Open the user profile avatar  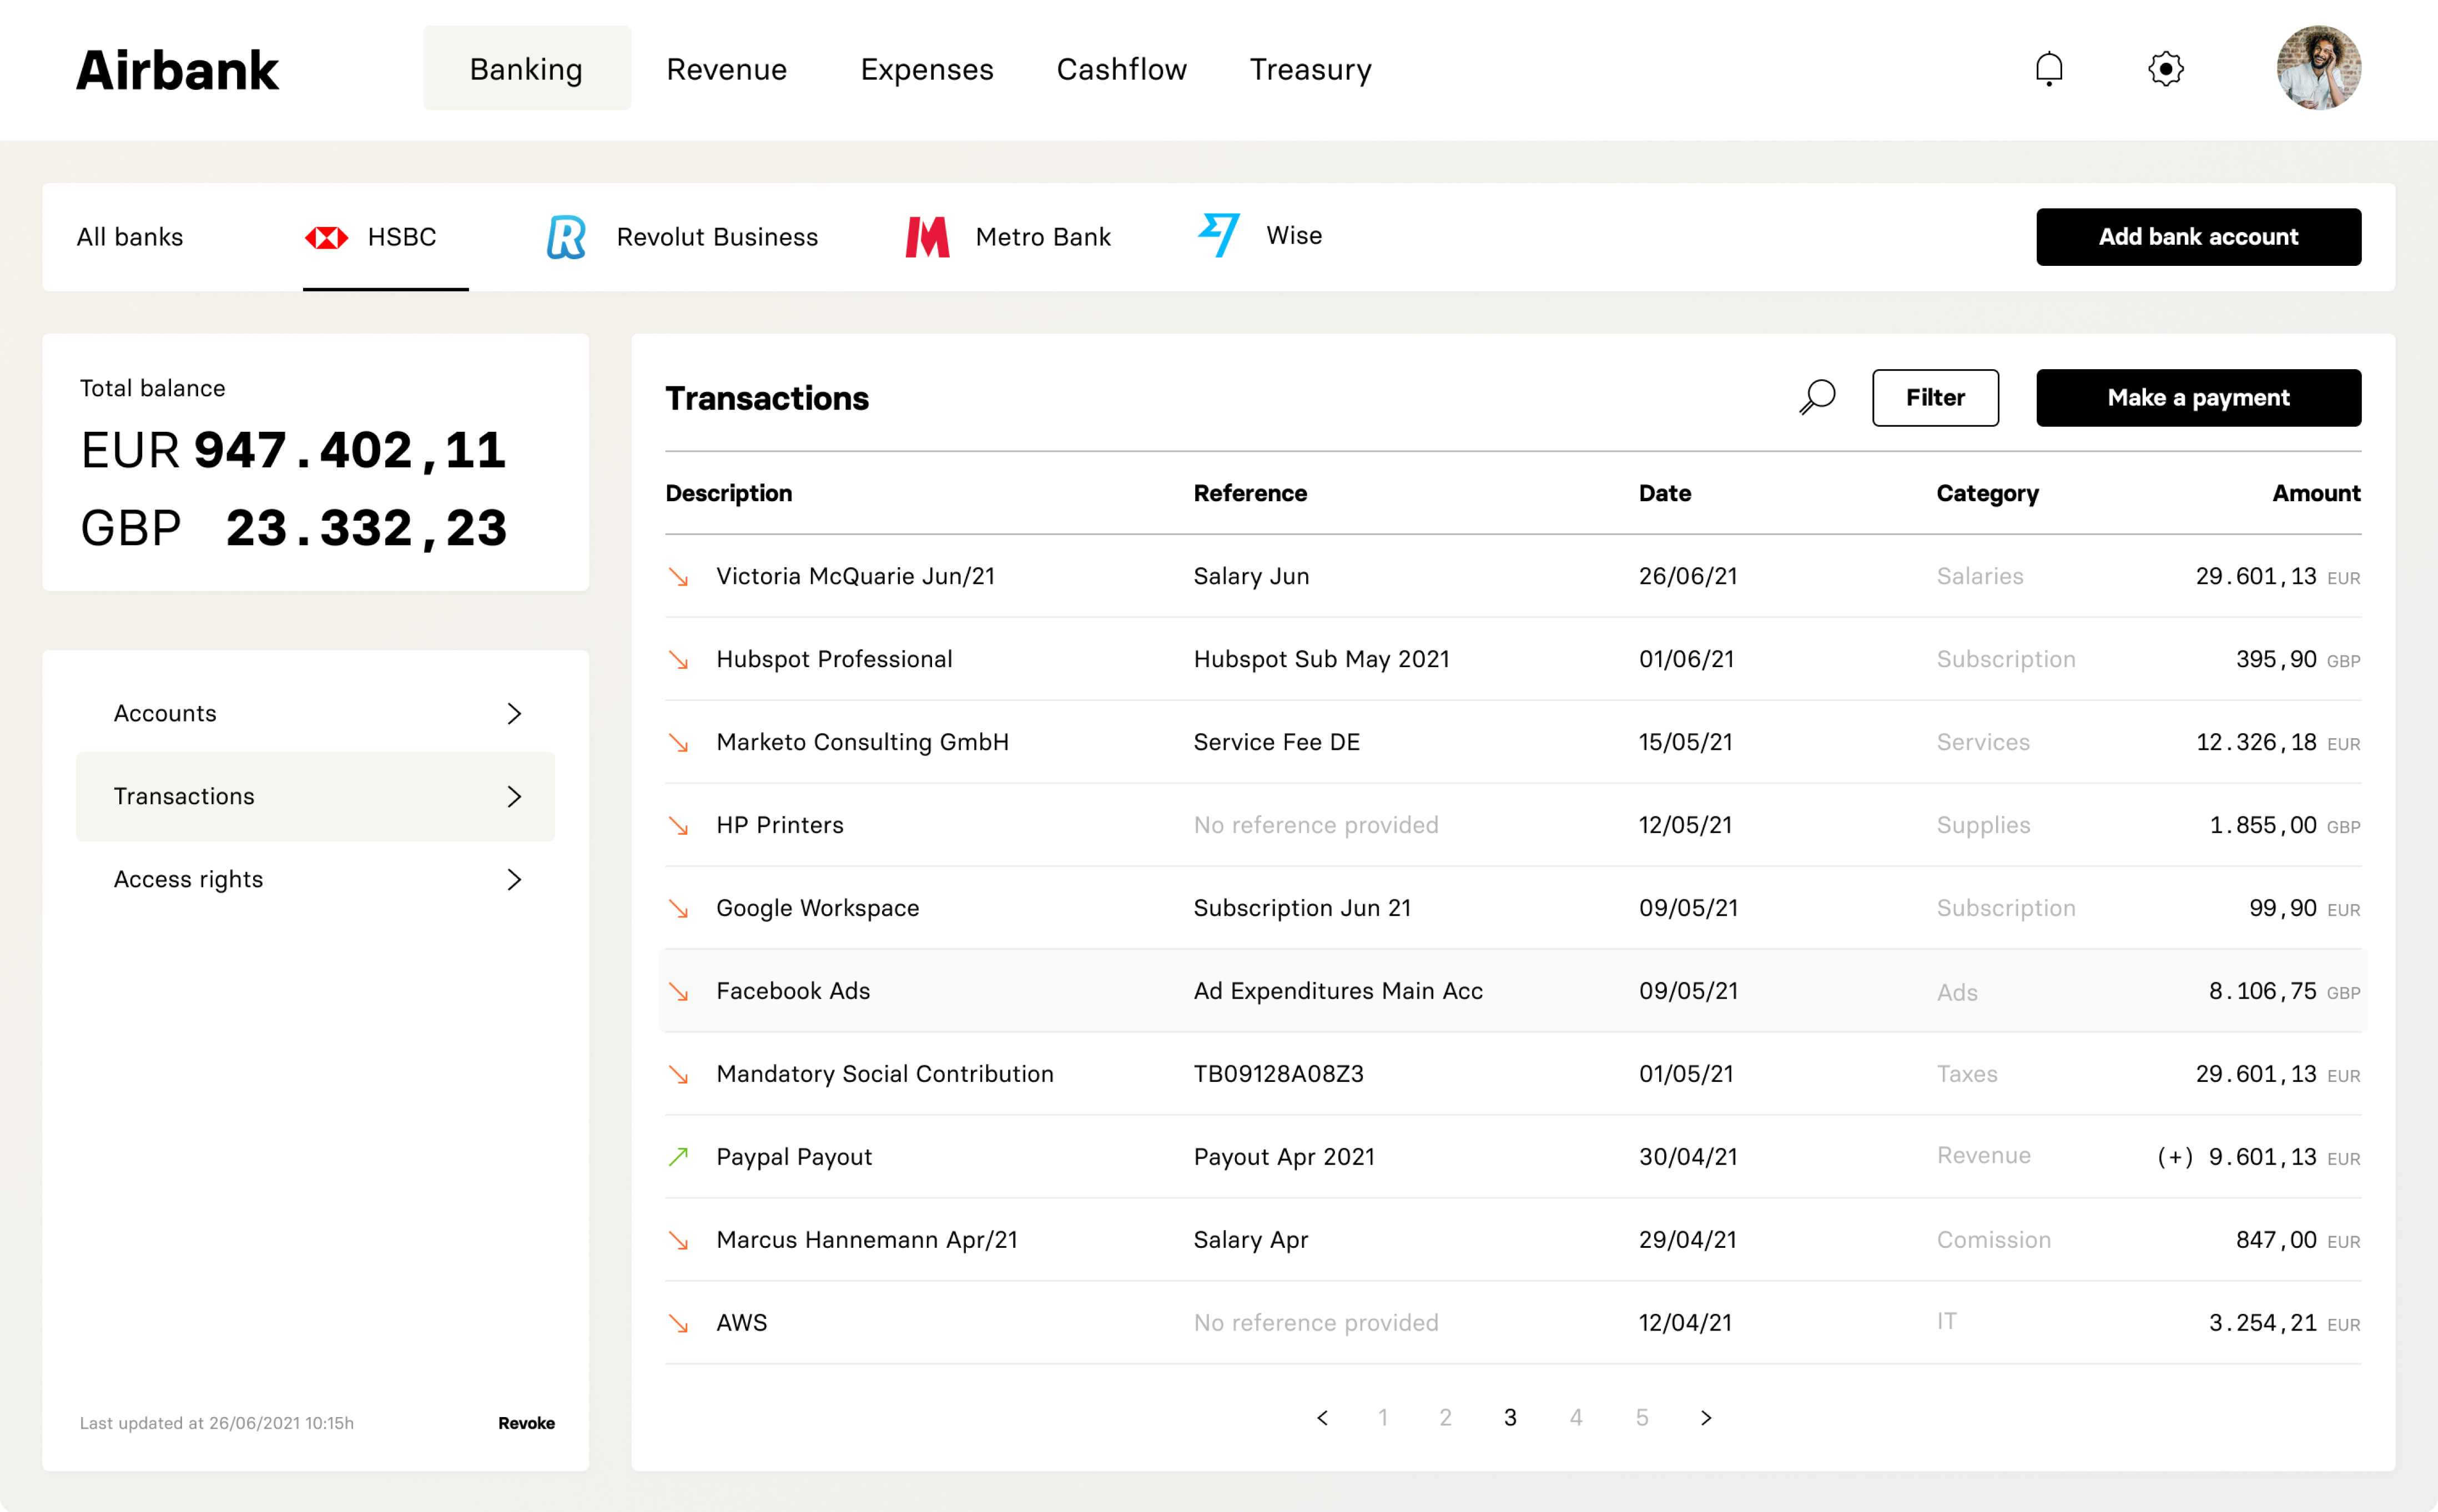[2318, 68]
